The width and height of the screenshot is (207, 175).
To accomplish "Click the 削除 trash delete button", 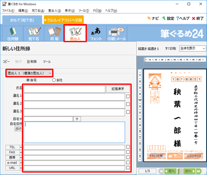I will click(x=32, y=62).
